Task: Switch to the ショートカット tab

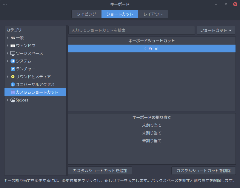Action: 120,14
